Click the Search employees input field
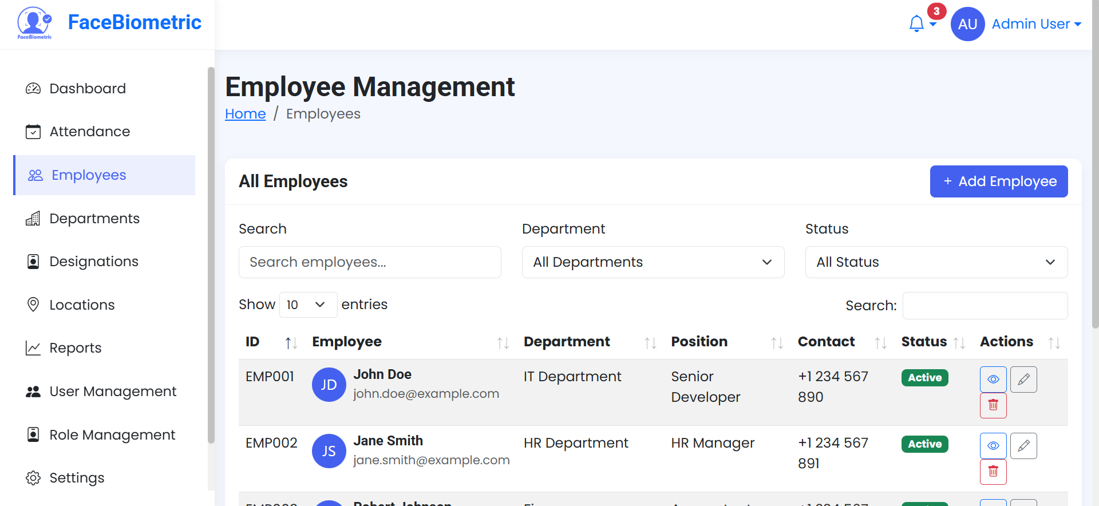The width and height of the screenshot is (1099, 506). 370,262
